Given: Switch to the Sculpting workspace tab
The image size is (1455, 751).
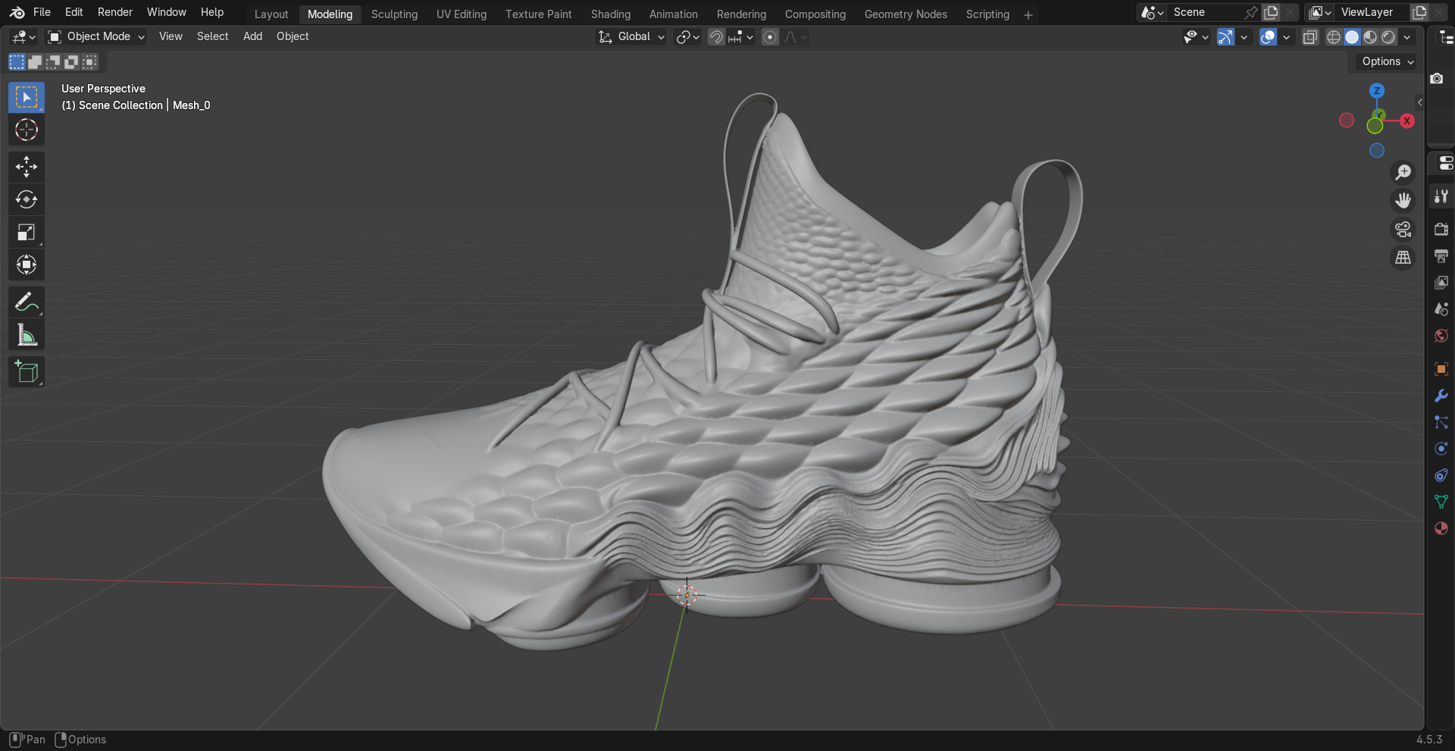Looking at the screenshot, I should click(394, 14).
